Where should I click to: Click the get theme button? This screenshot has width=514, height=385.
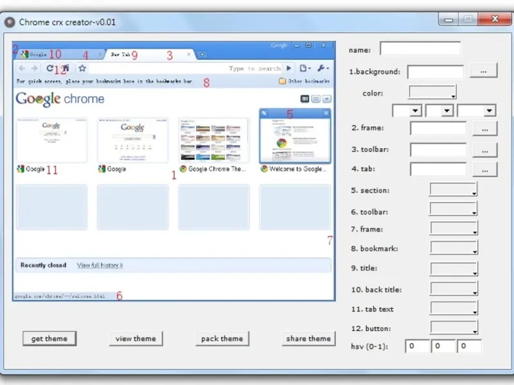[x=49, y=339]
